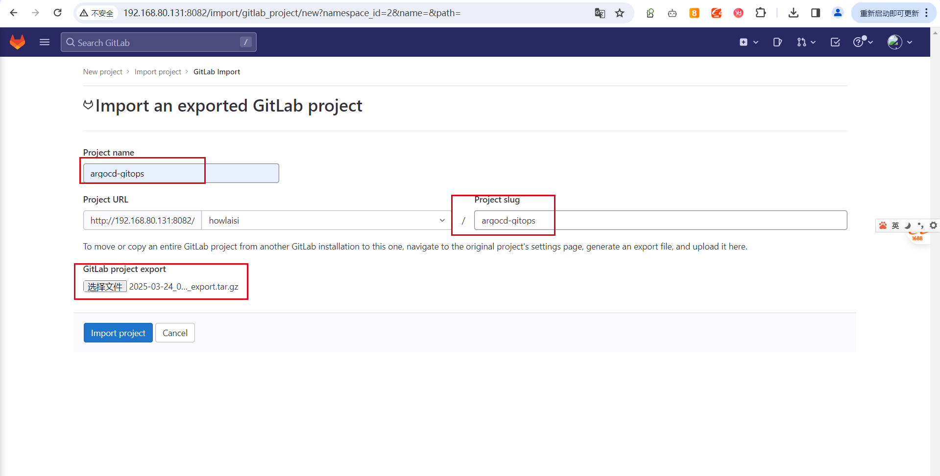Expand the create new plus dropdown
The width and height of the screenshot is (940, 476).
click(x=748, y=42)
